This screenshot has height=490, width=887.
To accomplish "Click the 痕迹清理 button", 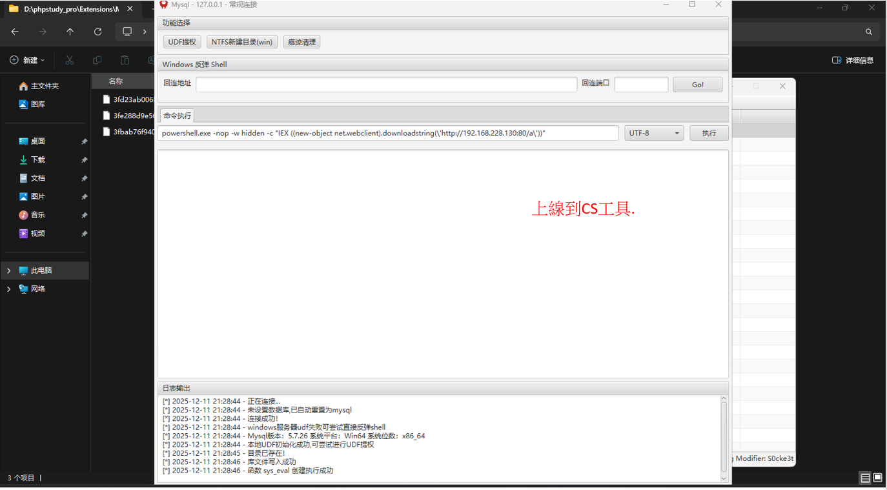I will pyautogui.click(x=301, y=42).
